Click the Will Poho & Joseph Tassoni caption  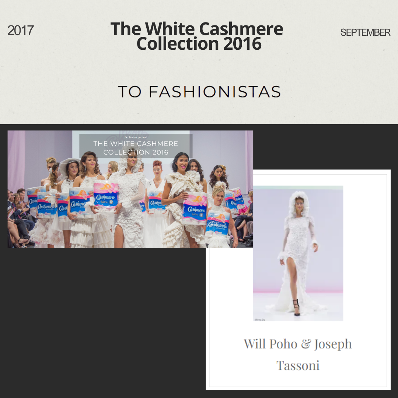tap(298, 355)
